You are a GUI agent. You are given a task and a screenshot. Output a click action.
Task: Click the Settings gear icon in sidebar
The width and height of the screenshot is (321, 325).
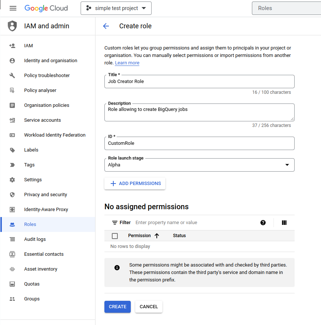12,180
